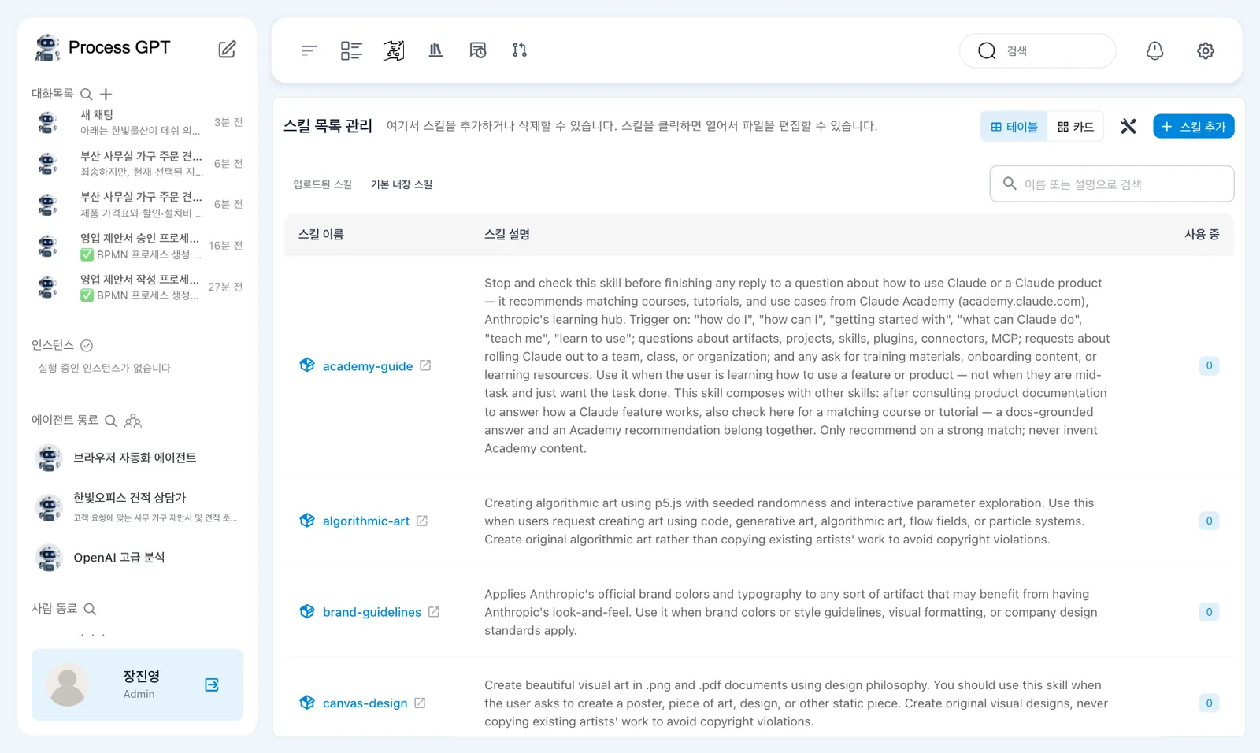This screenshot has width=1260, height=753.
Task: Select the 기본 내장 스킬 tab
Action: pyautogui.click(x=402, y=184)
